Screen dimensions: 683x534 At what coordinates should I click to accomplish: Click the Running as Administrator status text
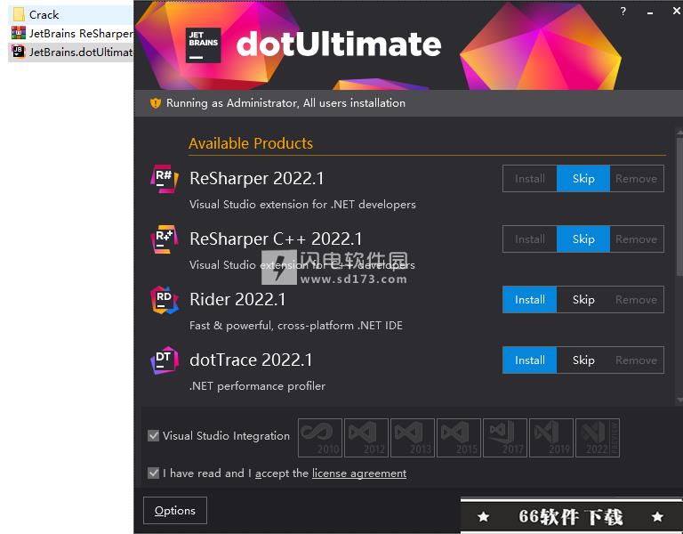[285, 103]
